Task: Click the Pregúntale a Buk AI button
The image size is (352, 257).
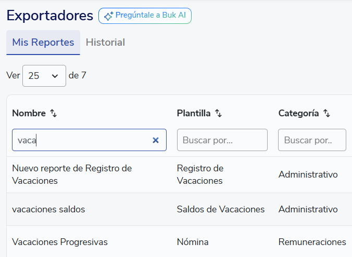Action: 145,16
